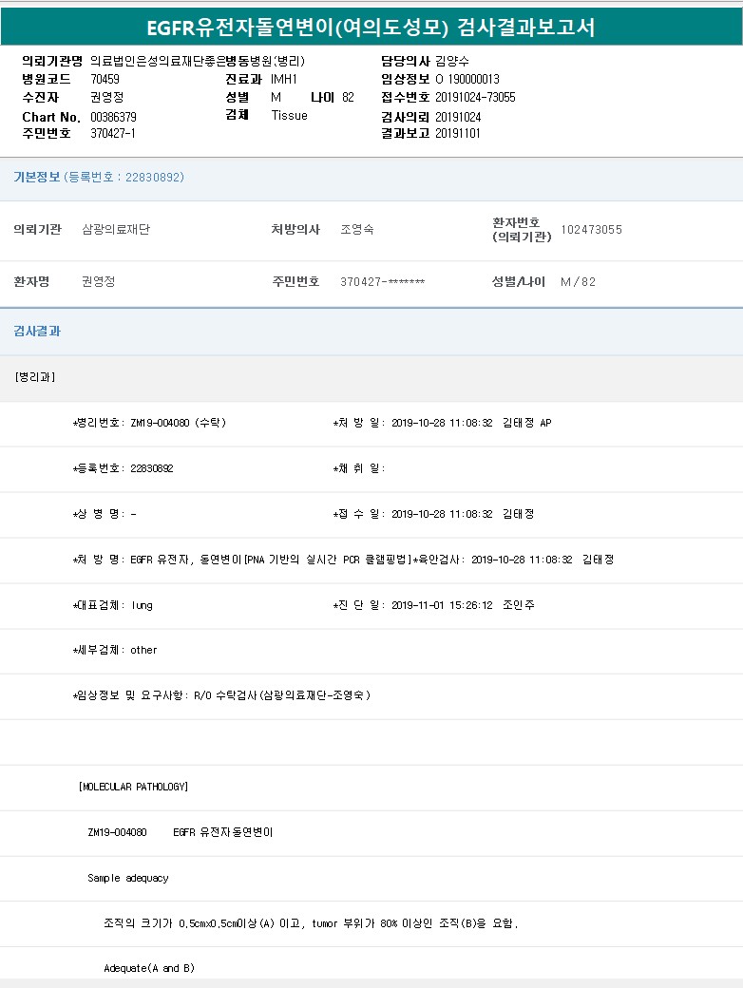Click the 주민번호 value 370427-1
The width and height of the screenshot is (743, 988).
pos(113,133)
